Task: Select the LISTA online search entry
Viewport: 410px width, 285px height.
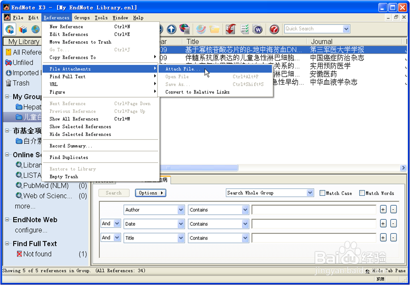Action: (x=29, y=175)
